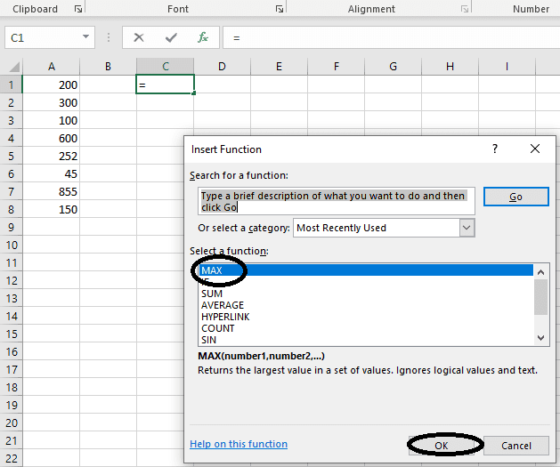The height and width of the screenshot is (467, 560).
Task: Open Clipboard group dialog launcher
Action: click(77, 9)
